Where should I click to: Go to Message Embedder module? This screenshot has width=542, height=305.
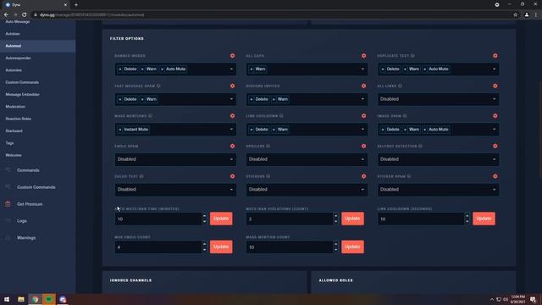point(23,94)
